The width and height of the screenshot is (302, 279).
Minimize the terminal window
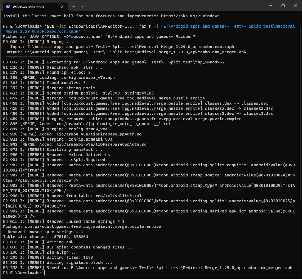(x=271, y=6)
